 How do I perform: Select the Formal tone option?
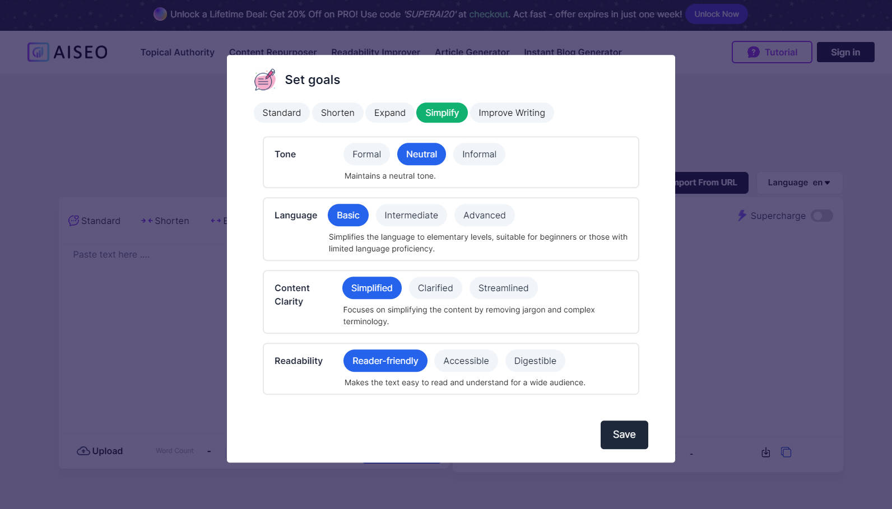tap(366, 154)
